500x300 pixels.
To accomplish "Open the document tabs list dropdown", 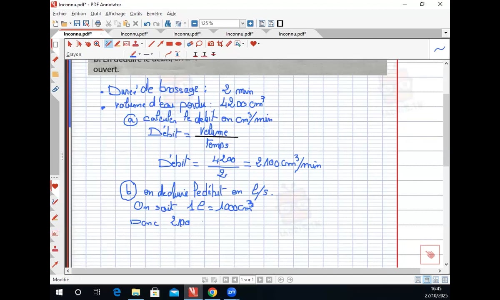I will point(446,33).
